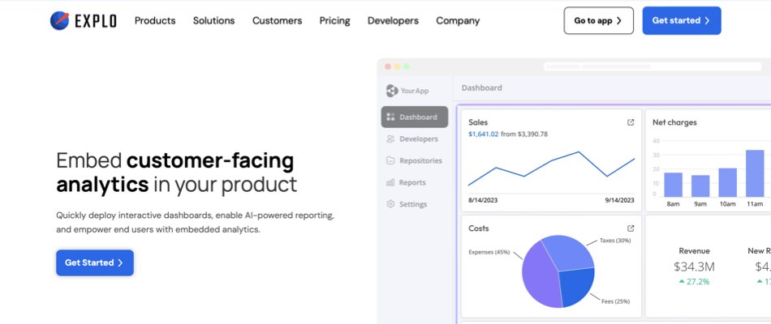This screenshot has width=771, height=324.
Task: Click the mock browser address bar
Action: click(609, 66)
